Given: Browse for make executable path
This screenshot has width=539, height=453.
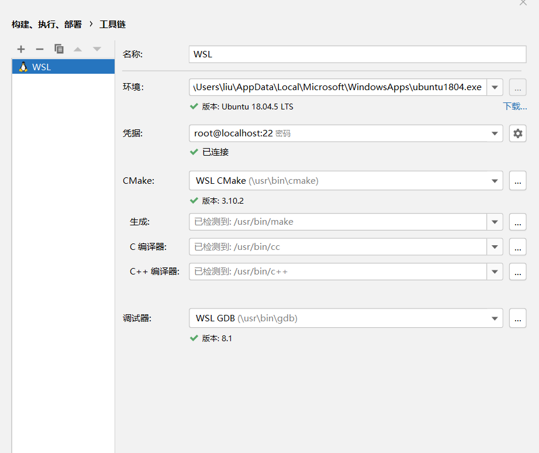Looking at the screenshot, I should (518, 222).
